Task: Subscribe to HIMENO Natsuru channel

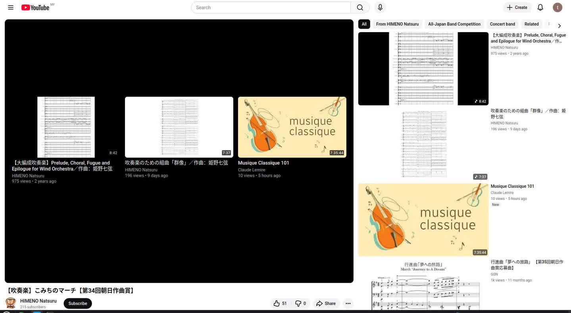Action: click(x=78, y=303)
